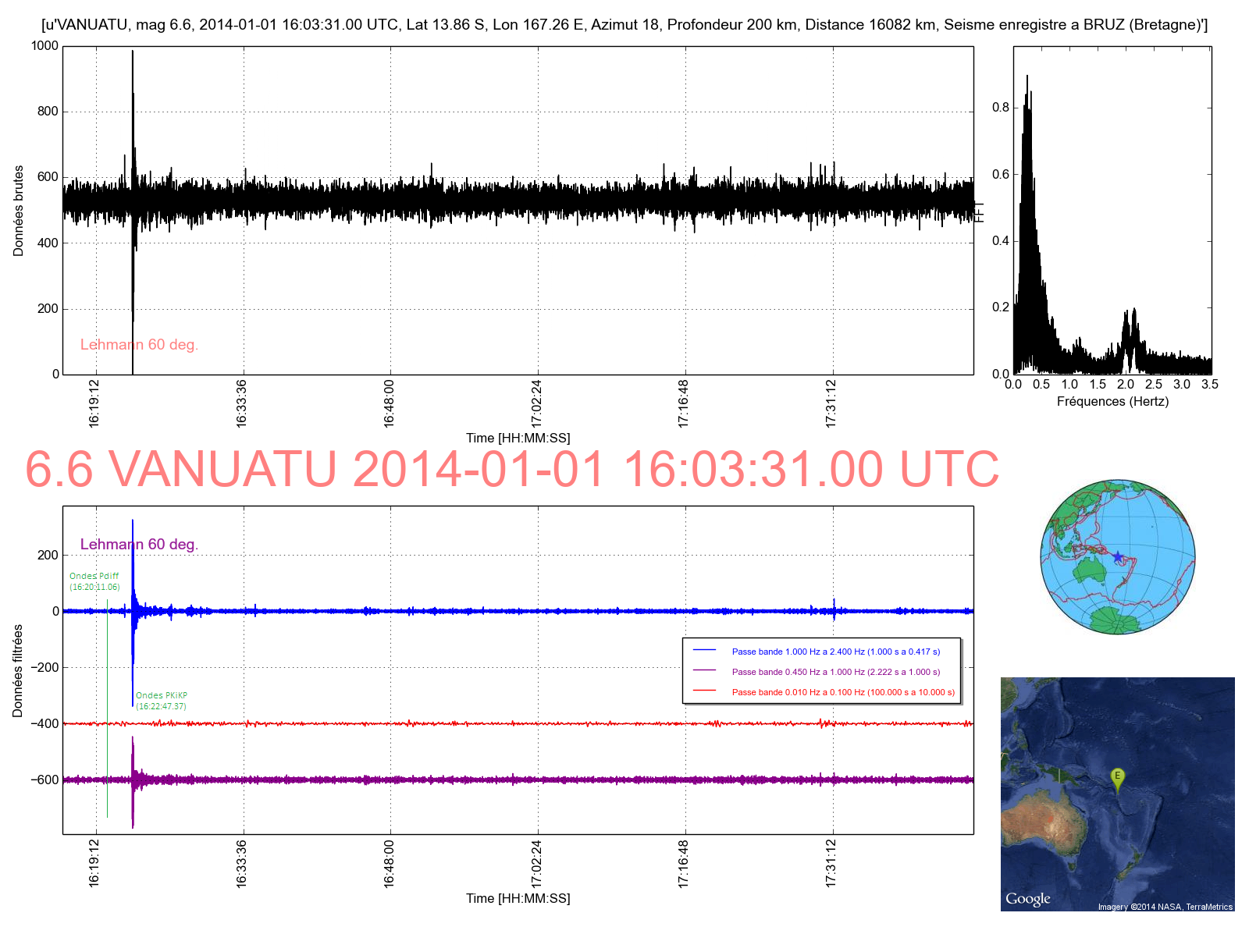1249x927 pixels.
Task: Click the large 6.6 VANUATU headline
Action: pyautogui.click(x=511, y=470)
